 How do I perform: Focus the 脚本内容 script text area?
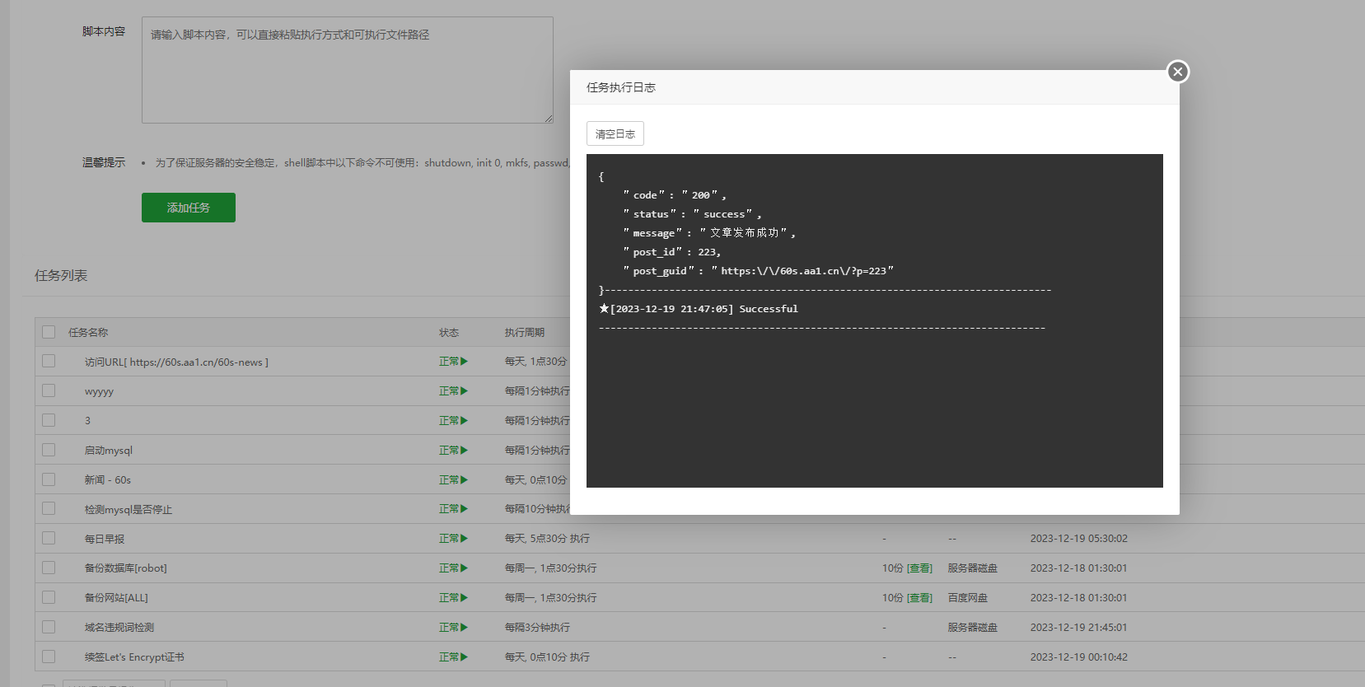pyautogui.click(x=347, y=70)
